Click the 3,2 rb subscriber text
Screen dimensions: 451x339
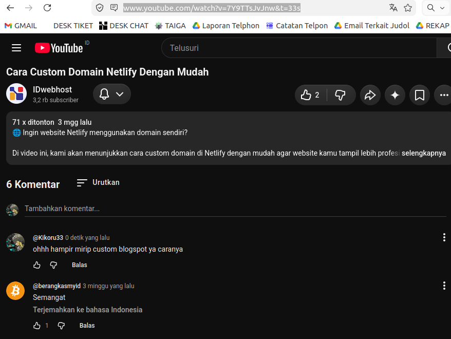point(55,100)
